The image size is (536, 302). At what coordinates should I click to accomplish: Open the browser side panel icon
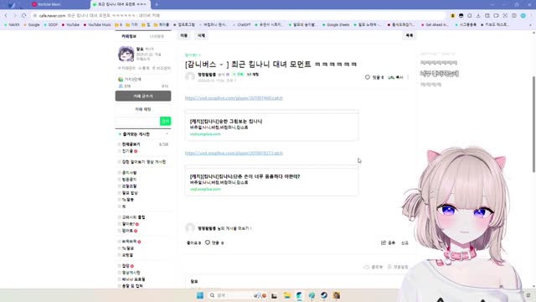click(514, 16)
